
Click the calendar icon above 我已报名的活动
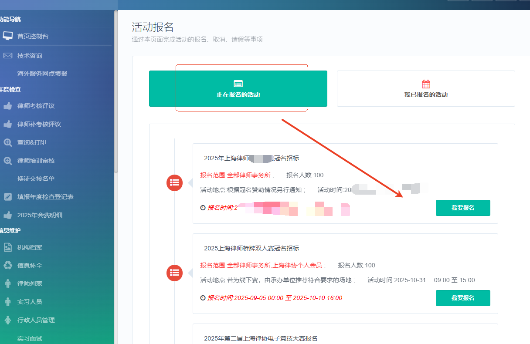pyautogui.click(x=426, y=84)
